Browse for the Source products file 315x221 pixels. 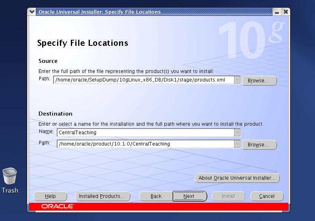pos(259,81)
